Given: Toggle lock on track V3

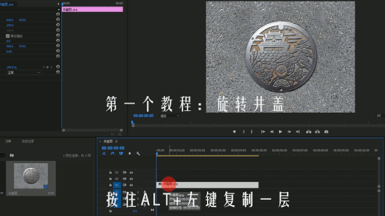Looking at the screenshot, I should coord(111,172).
